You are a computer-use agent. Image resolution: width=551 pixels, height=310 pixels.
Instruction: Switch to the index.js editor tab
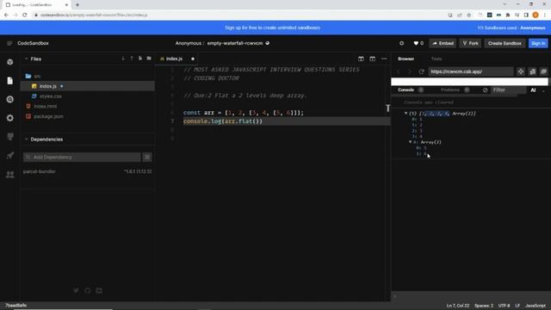[x=174, y=59]
